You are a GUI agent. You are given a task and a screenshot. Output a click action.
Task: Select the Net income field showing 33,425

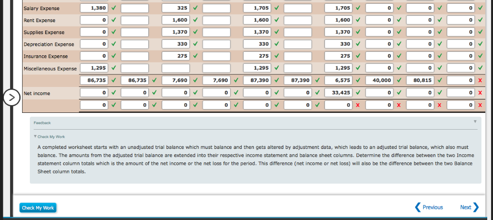point(338,93)
